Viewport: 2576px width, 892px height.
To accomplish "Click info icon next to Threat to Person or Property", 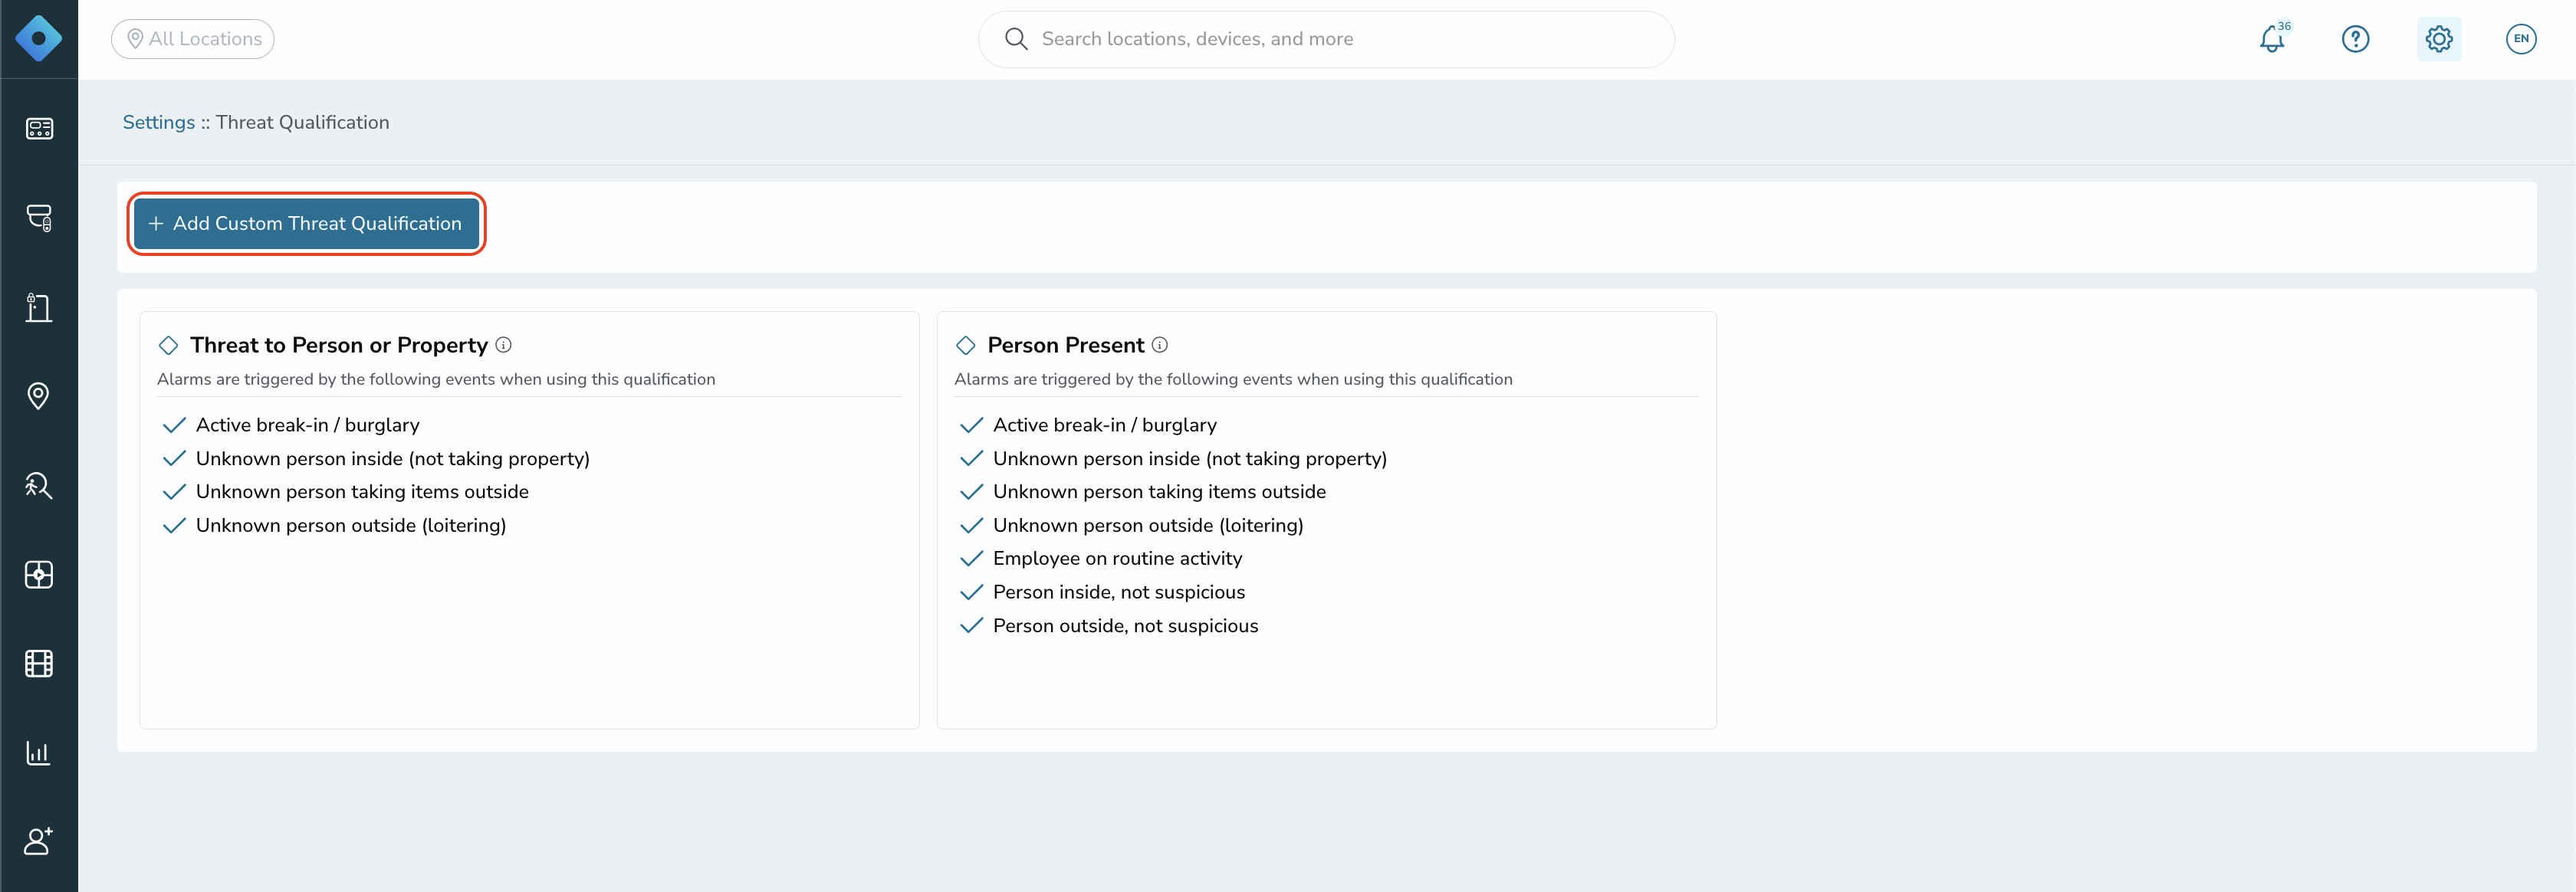I will point(504,345).
